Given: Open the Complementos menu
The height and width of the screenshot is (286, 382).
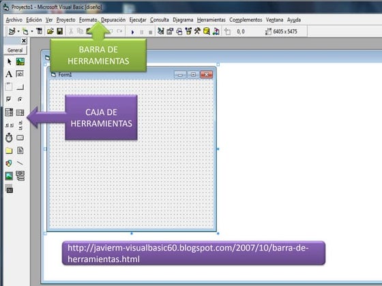Looking at the screenshot, I should click(246, 20).
